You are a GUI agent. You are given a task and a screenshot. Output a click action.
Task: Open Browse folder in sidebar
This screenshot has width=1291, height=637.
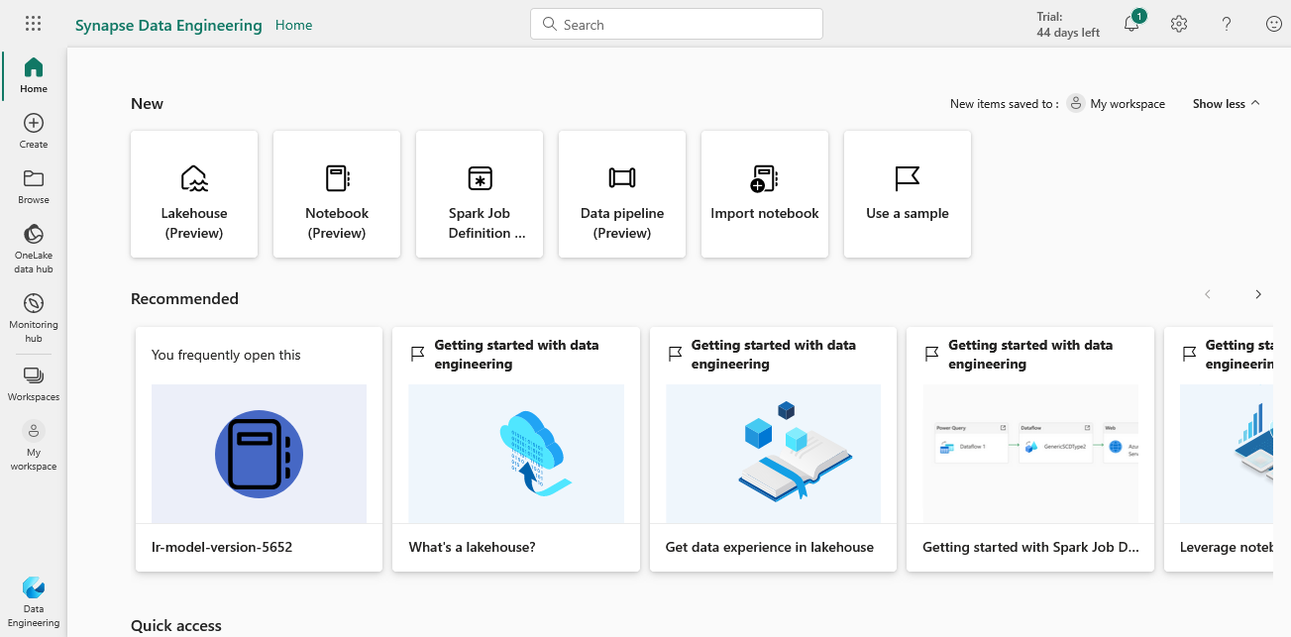(34, 185)
